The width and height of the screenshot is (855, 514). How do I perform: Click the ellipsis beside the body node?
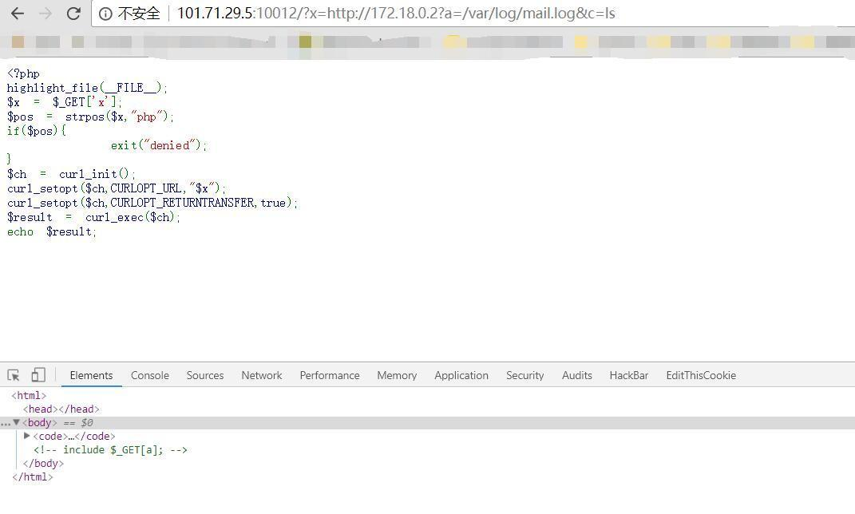(x=5, y=422)
